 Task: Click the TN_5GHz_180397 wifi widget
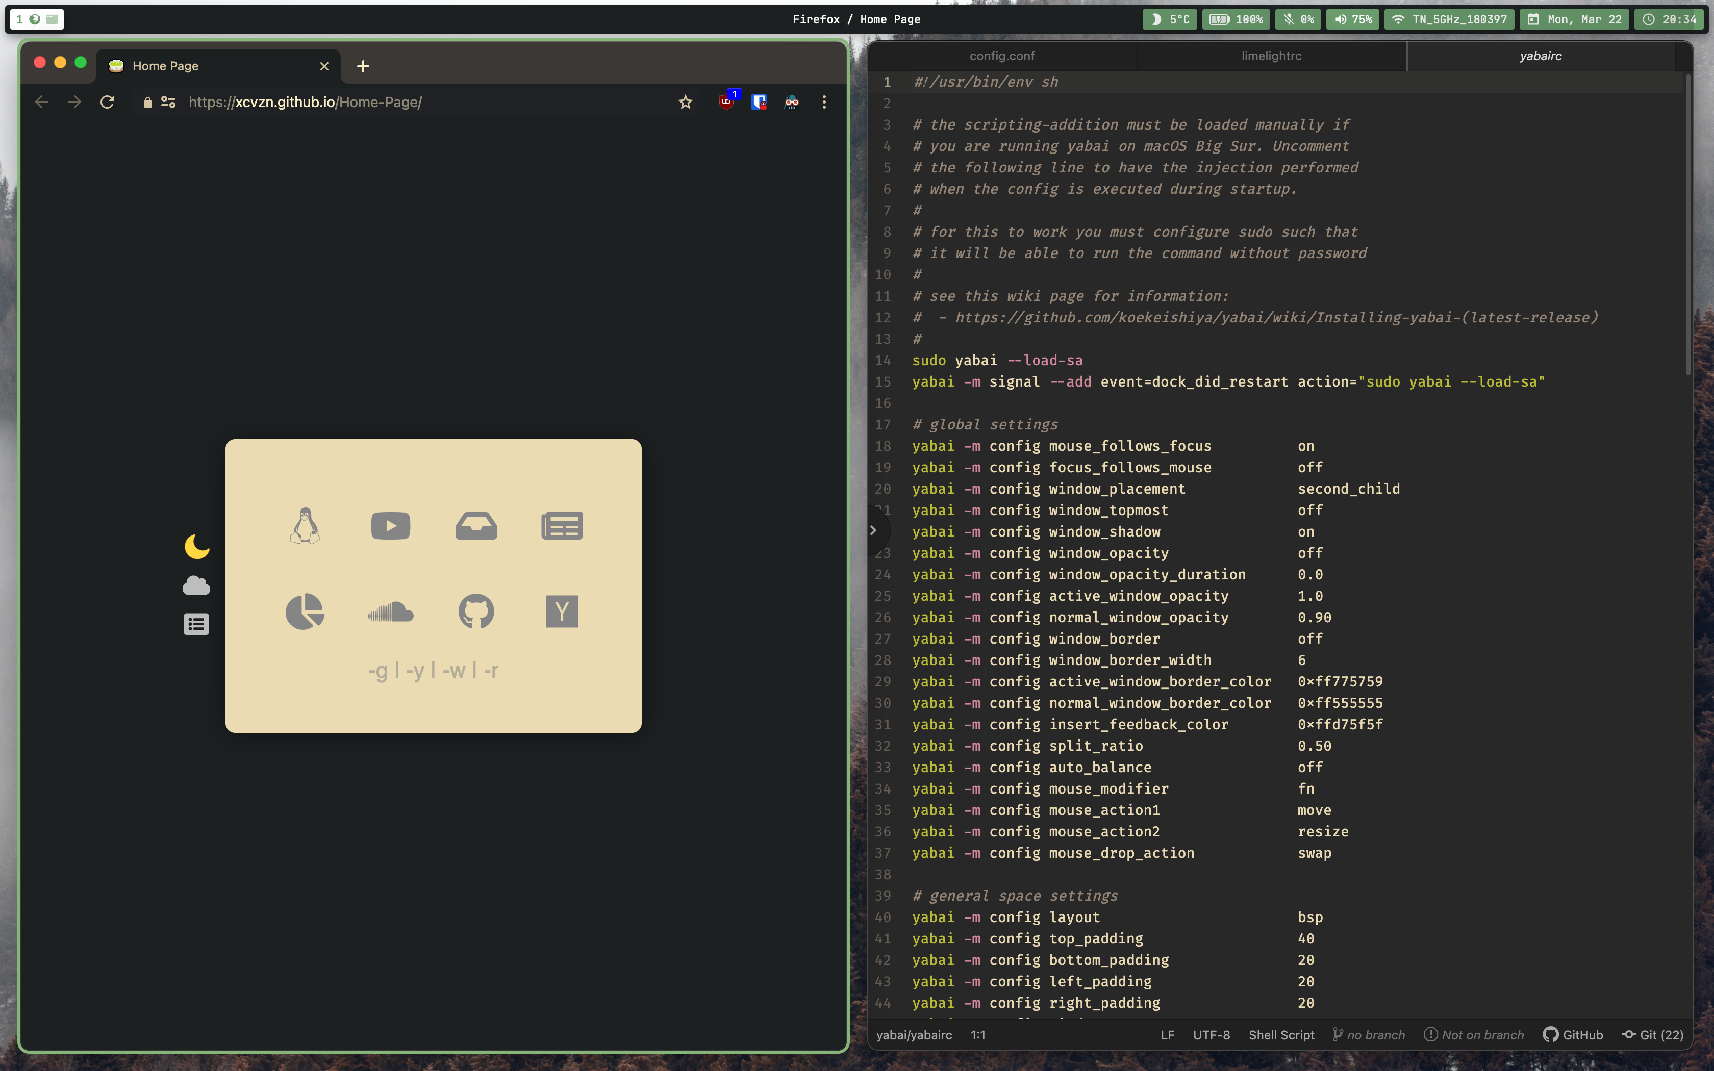coord(1449,19)
